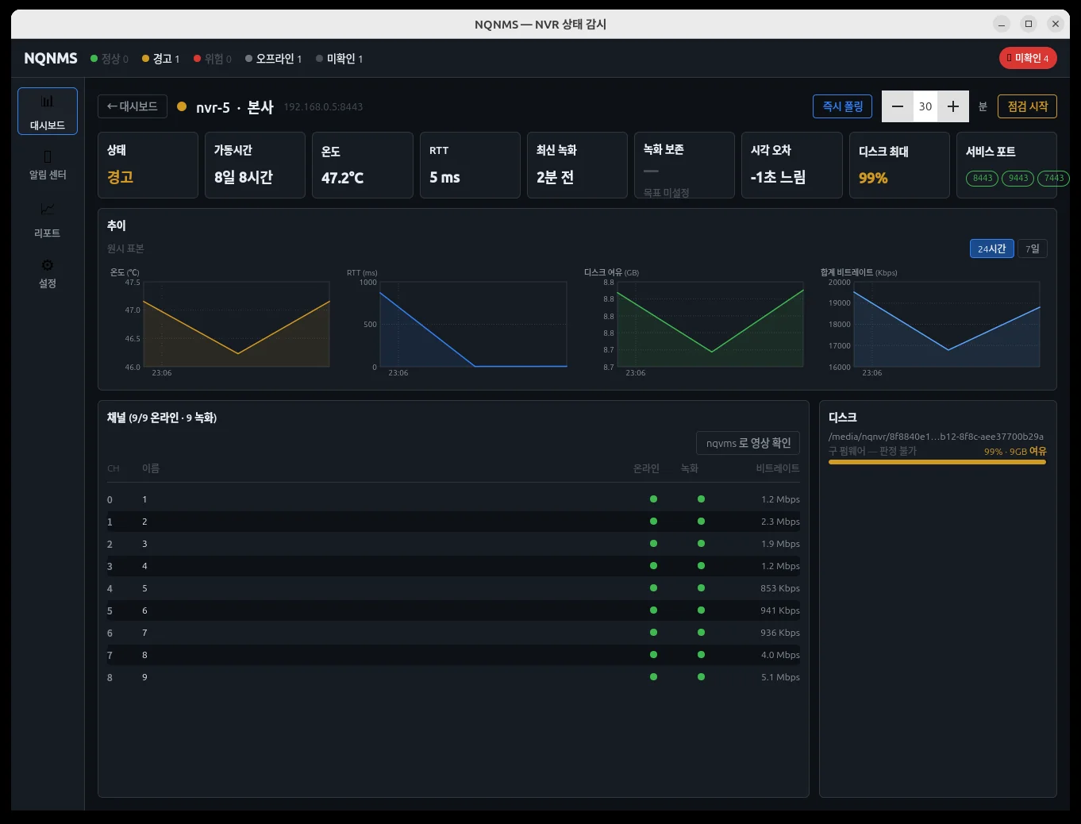Click the 즉시 폴링 button
The width and height of the screenshot is (1081, 824).
(x=842, y=106)
